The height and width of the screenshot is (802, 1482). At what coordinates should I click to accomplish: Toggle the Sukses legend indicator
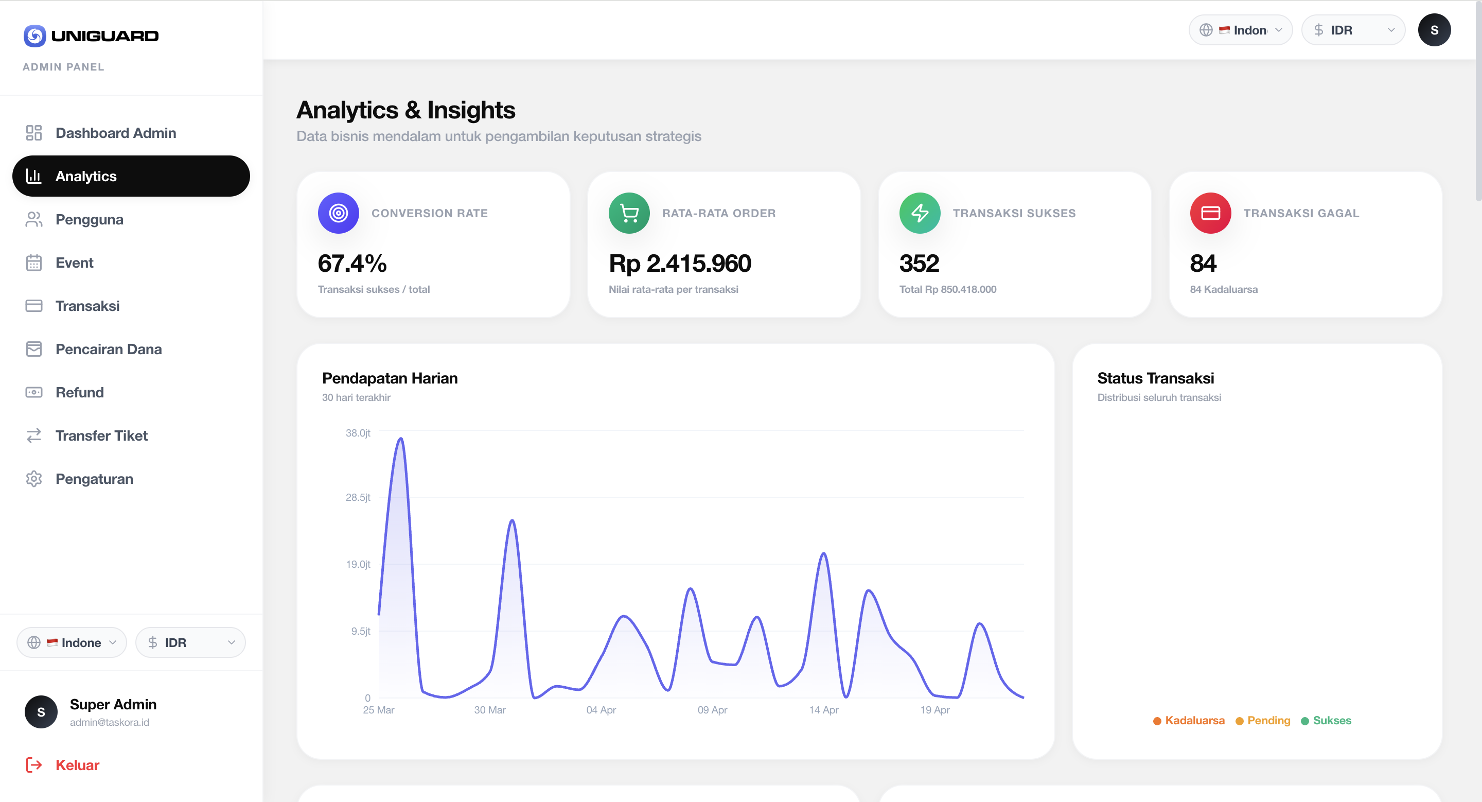tap(1326, 720)
